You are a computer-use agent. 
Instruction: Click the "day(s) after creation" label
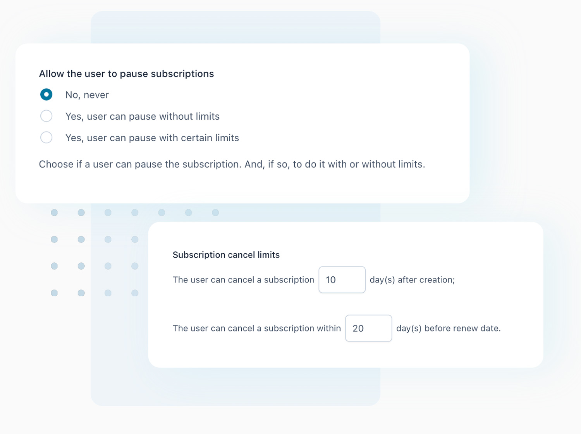pos(412,280)
